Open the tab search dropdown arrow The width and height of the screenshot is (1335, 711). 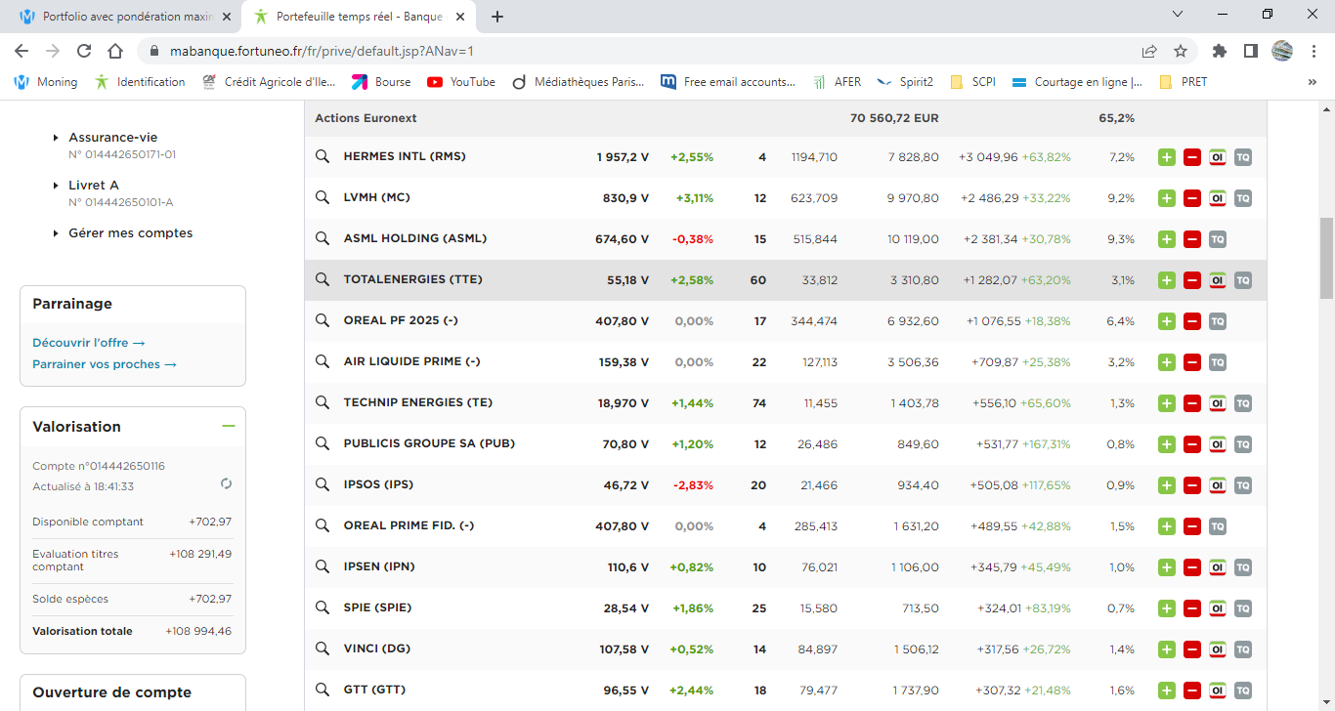coord(1177,15)
